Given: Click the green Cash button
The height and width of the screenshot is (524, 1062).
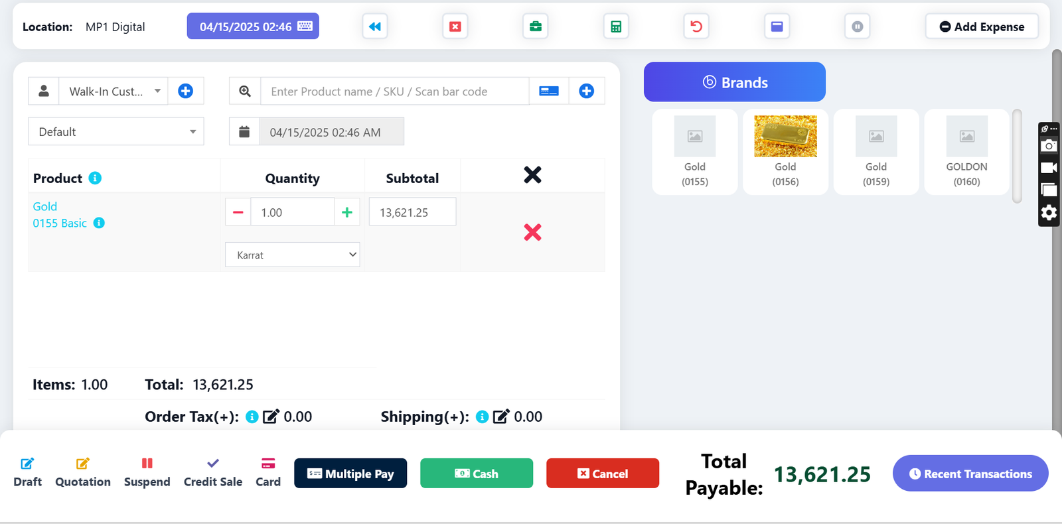Looking at the screenshot, I should pyautogui.click(x=477, y=474).
